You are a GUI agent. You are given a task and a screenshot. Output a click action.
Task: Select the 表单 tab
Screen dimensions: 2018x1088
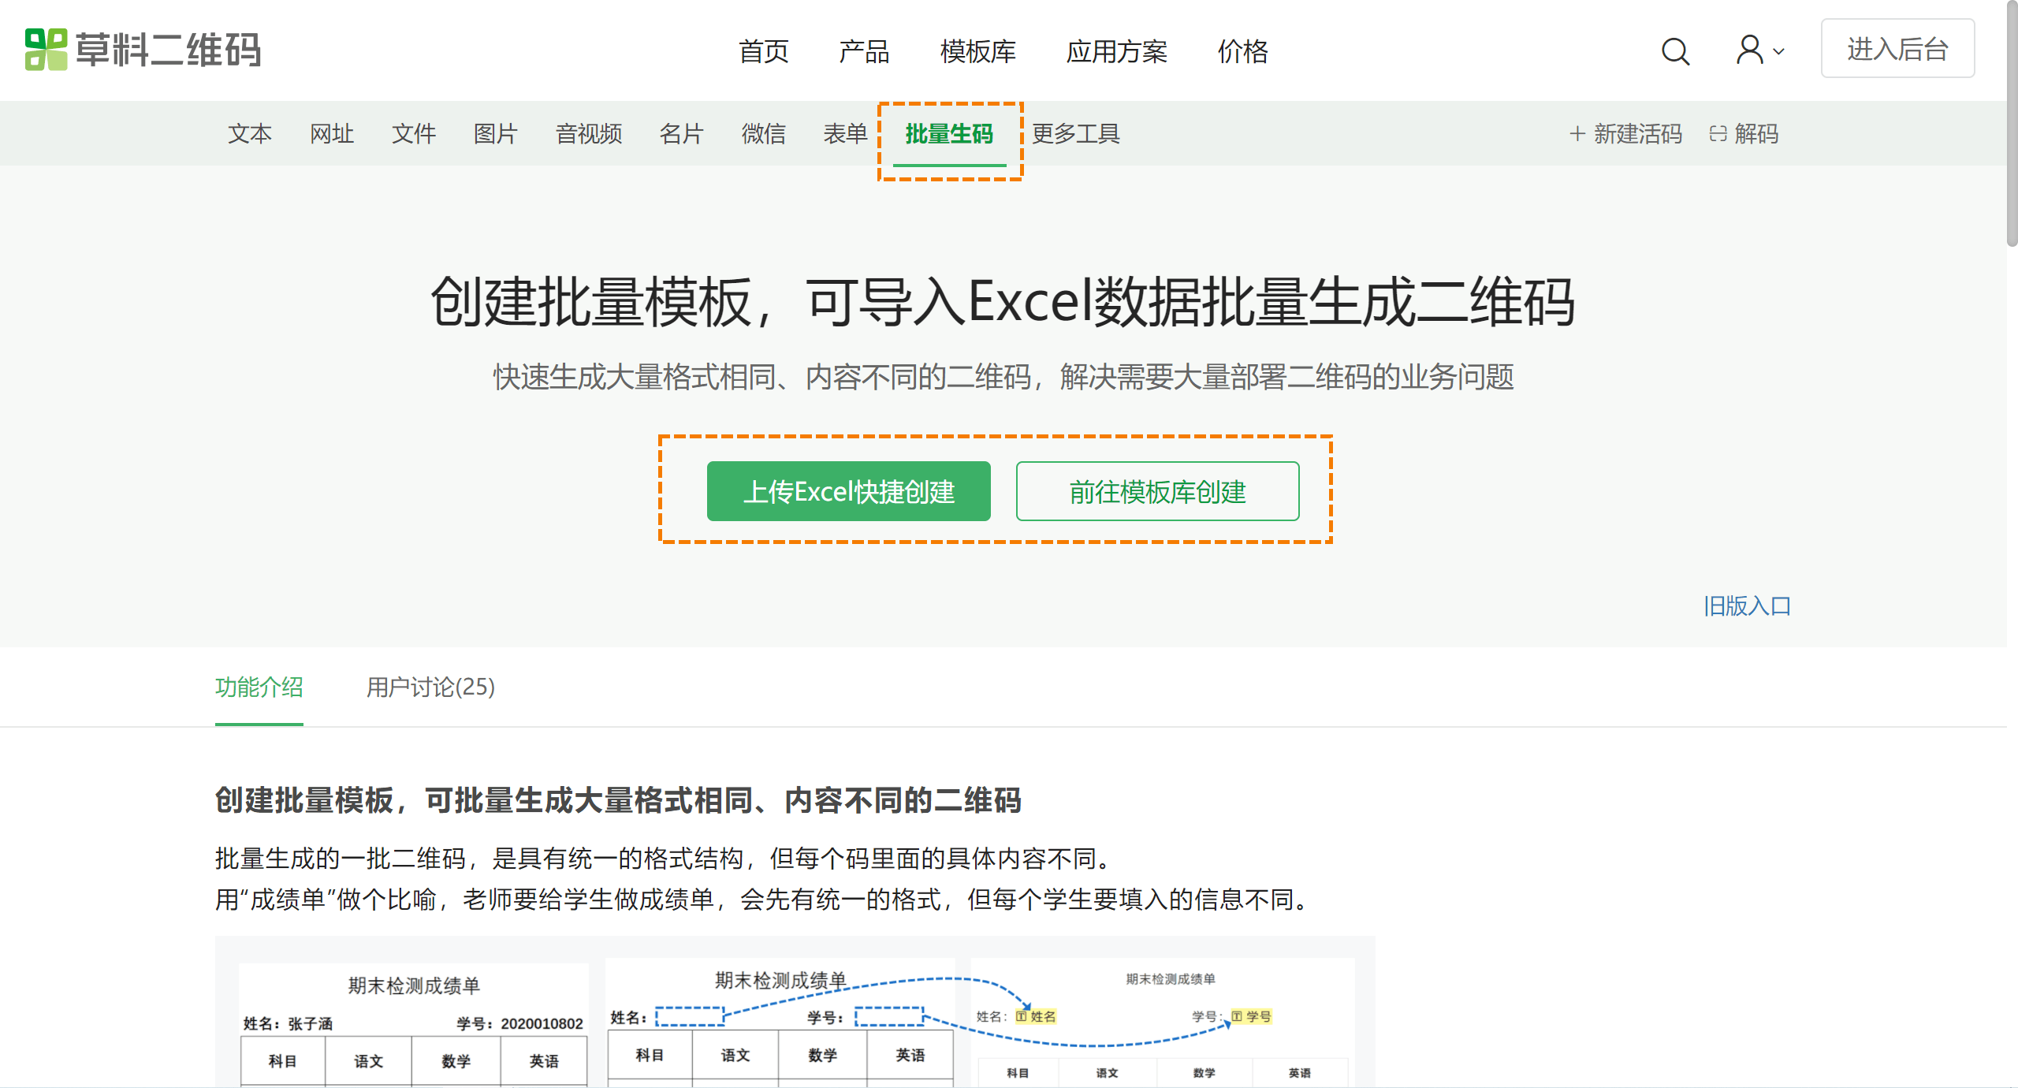(x=845, y=134)
